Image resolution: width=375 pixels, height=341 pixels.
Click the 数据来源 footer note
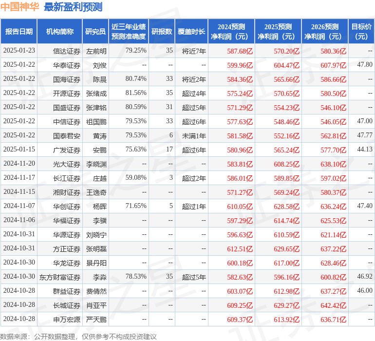(78, 337)
